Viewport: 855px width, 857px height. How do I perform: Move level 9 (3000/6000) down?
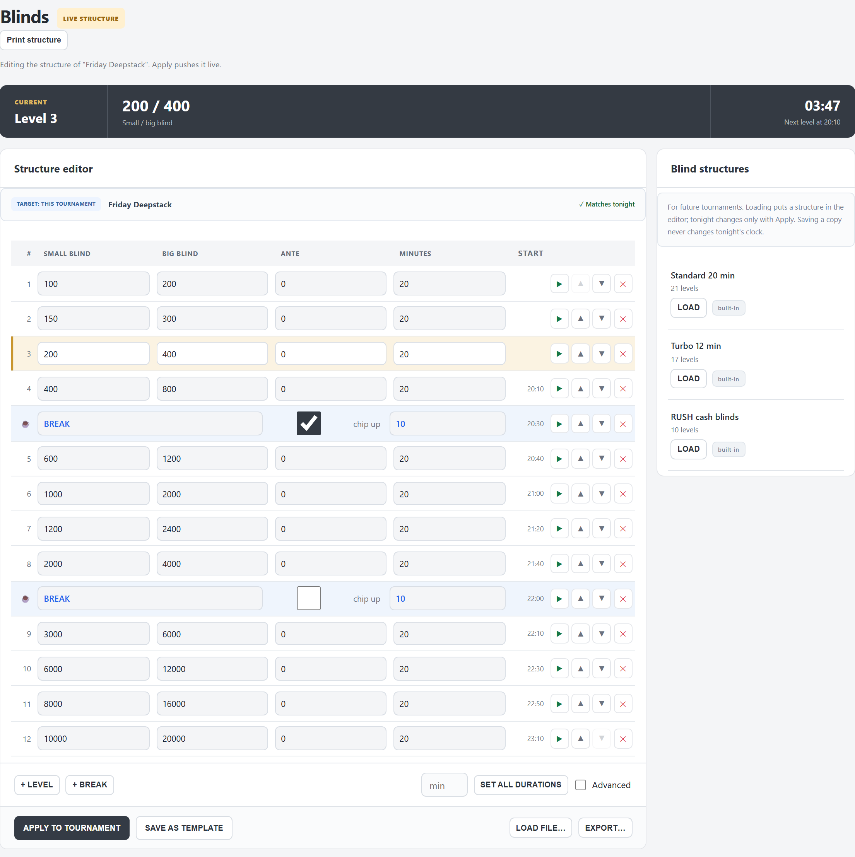[602, 634]
